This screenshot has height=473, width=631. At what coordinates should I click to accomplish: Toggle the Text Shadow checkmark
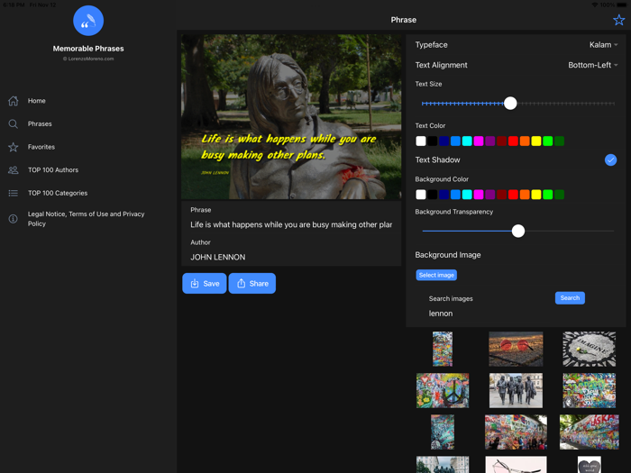pos(610,160)
